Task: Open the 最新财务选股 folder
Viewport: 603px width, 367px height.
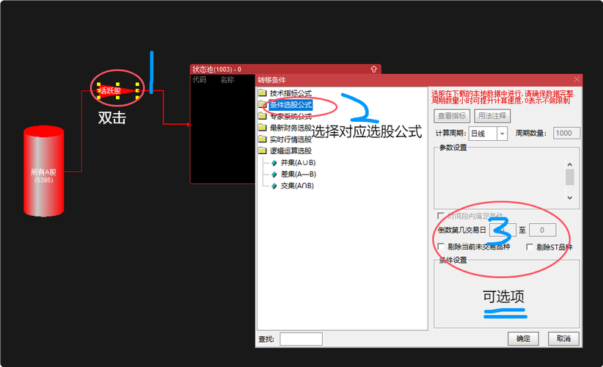Action: 290,128
